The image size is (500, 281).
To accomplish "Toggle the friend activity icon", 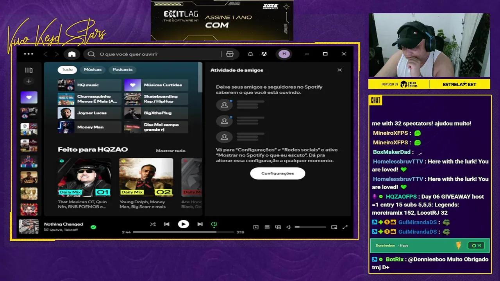I will pos(264,54).
